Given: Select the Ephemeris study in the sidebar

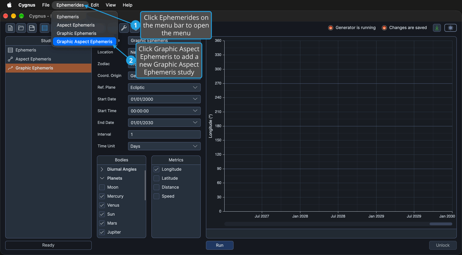Looking at the screenshot, I should pos(48,50).
